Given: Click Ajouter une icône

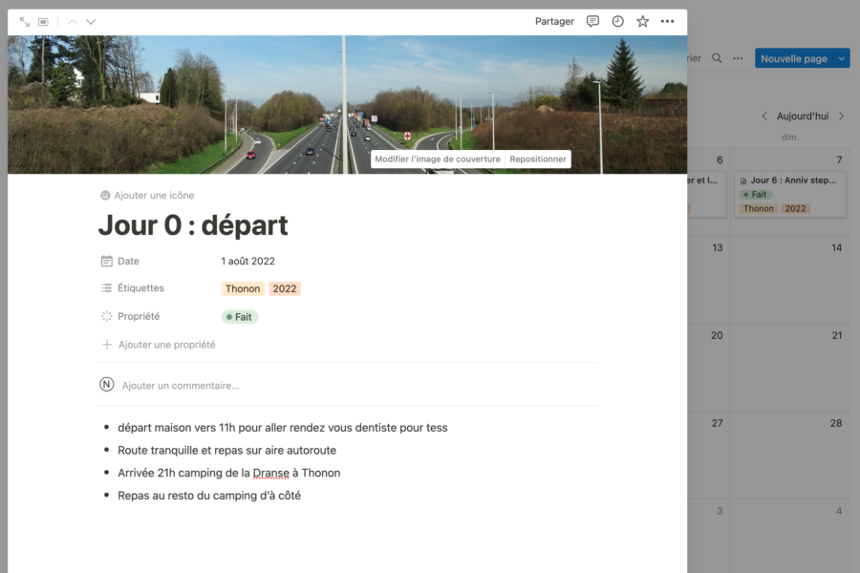Looking at the screenshot, I should click(147, 195).
